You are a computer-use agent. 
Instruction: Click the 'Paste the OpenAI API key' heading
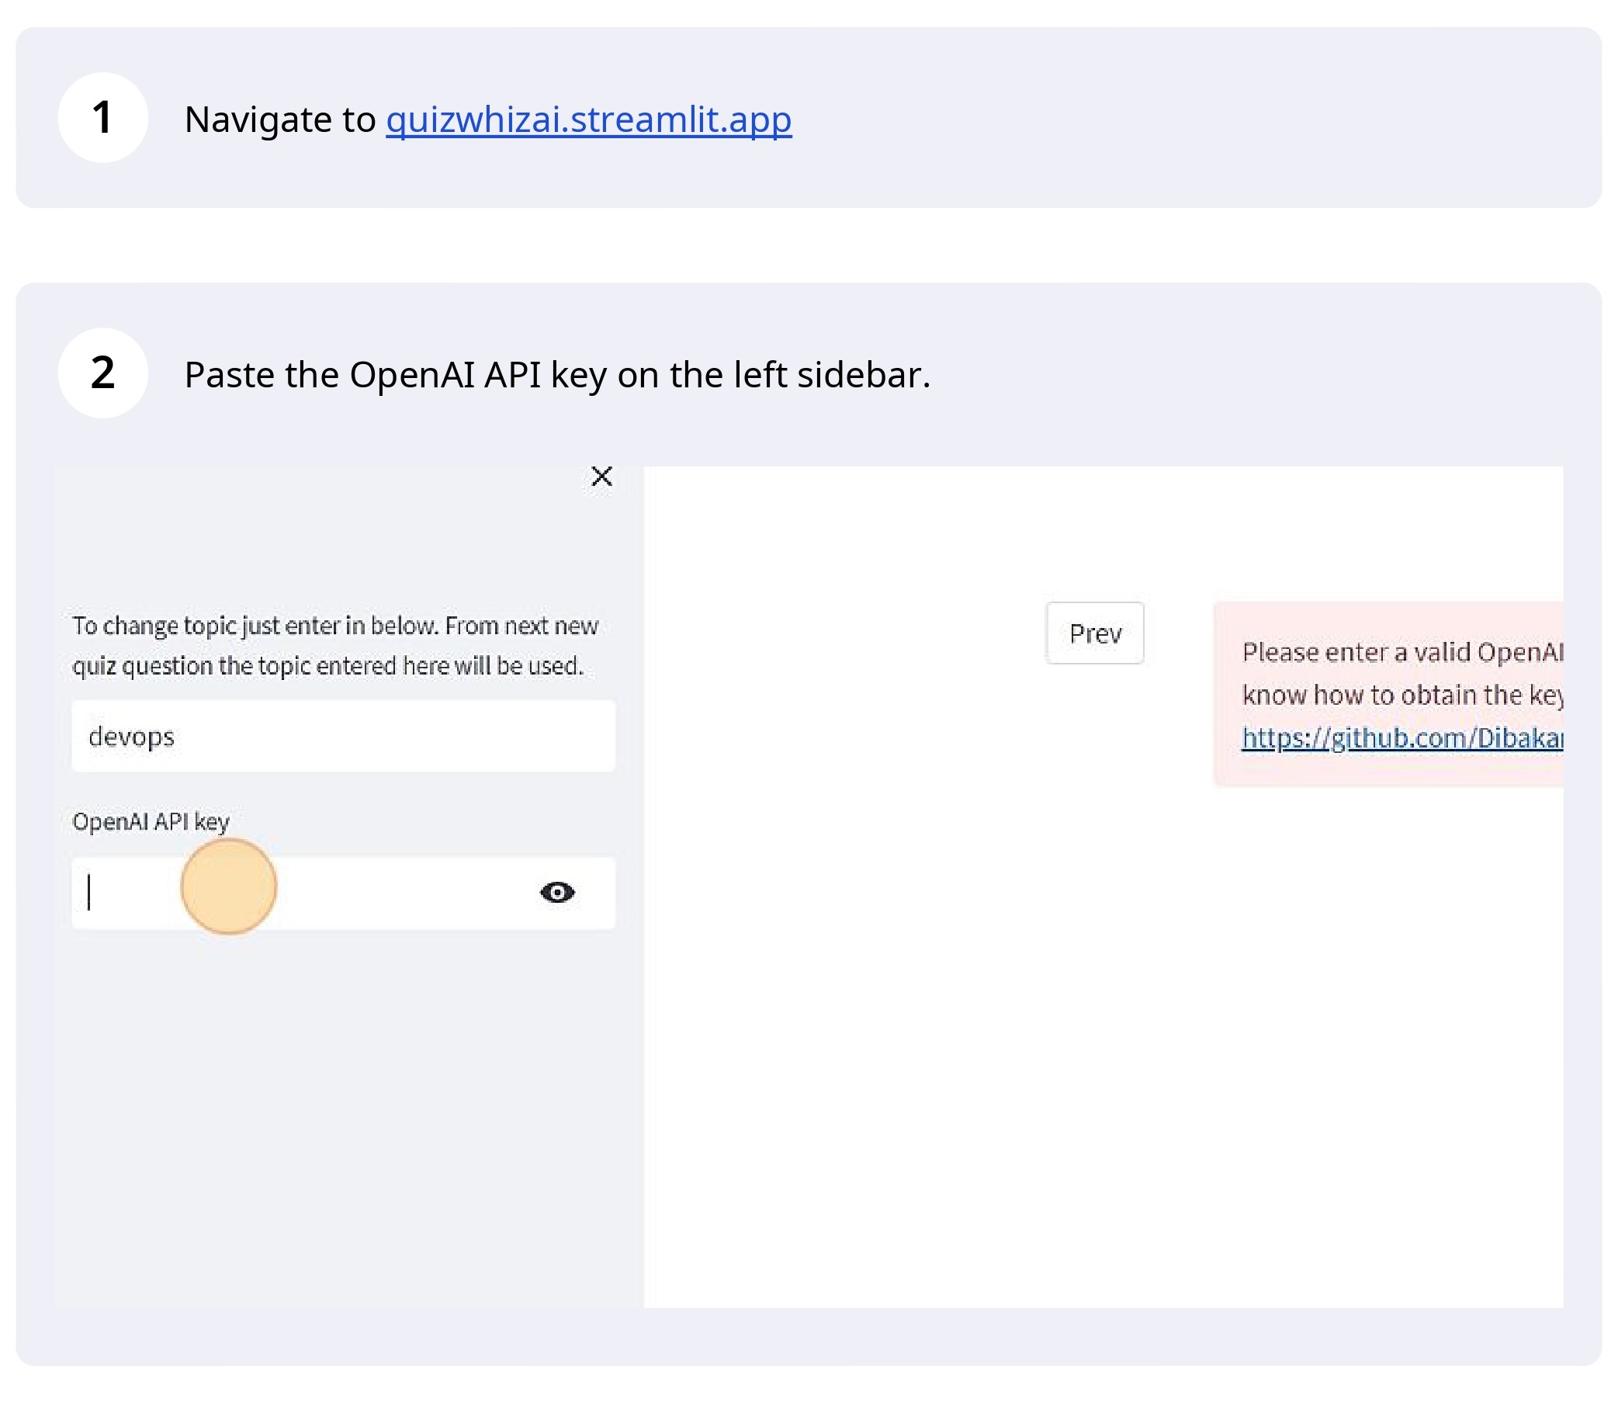tap(556, 375)
